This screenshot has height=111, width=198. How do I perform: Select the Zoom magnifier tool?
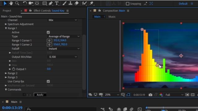tap(17, 3)
